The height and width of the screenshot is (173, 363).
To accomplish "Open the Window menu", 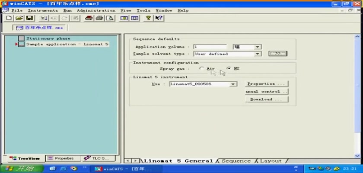I will click(x=164, y=10).
